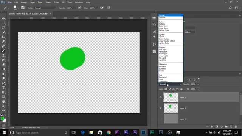242x136 pixels.
Task: Hide Layer 3 with its eye icon
Action: [161, 97]
